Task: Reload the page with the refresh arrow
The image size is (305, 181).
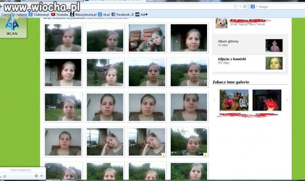Action: (x=245, y=7)
